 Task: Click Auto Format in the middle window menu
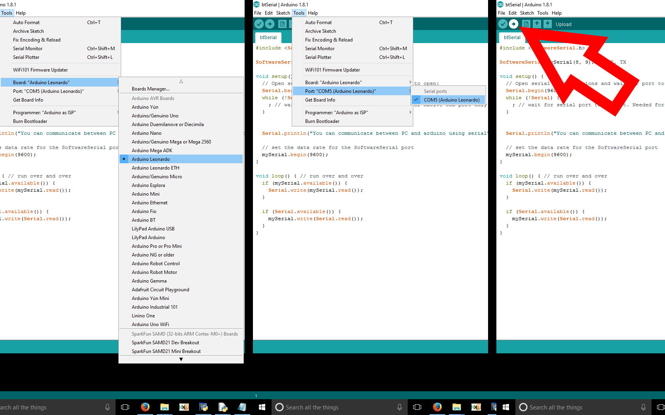click(x=352, y=22)
